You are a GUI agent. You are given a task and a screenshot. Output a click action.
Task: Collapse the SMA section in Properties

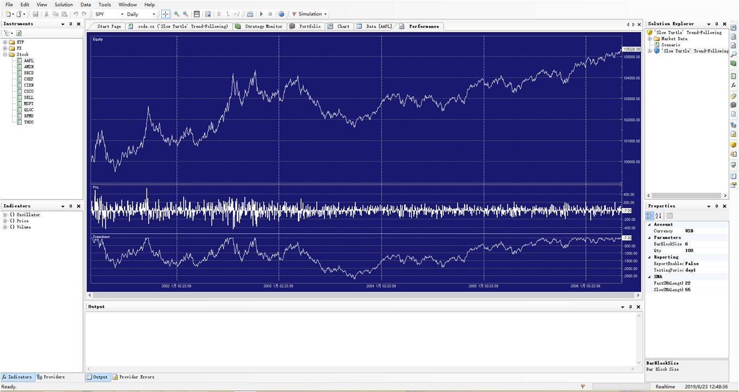(x=650, y=277)
